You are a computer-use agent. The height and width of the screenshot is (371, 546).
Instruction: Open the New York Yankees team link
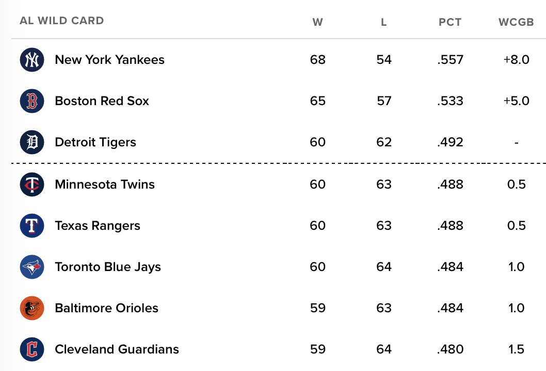point(110,60)
